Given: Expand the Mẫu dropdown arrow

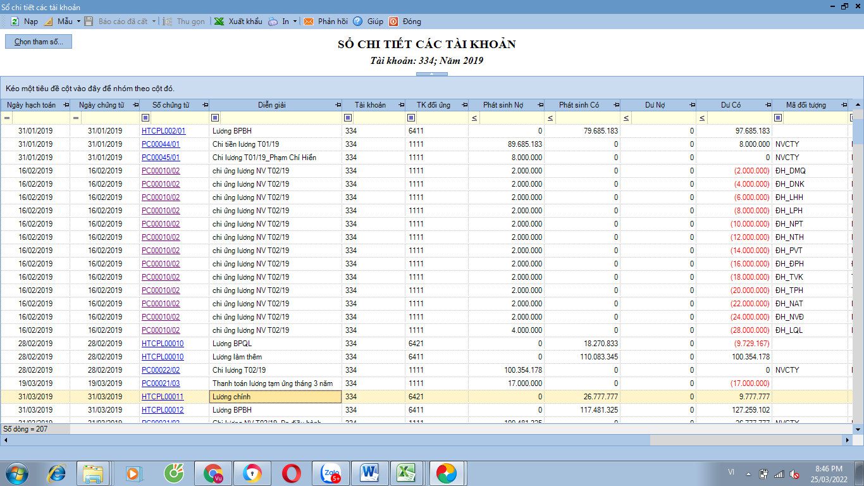Looking at the screenshot, I should click(x=78, y=21).
